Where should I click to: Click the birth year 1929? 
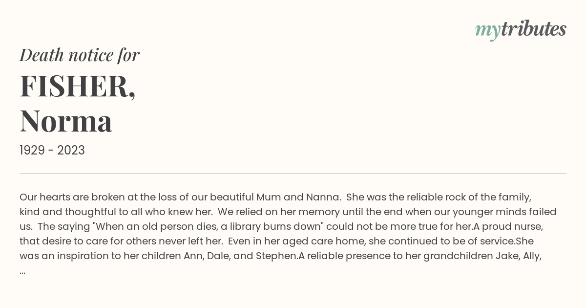32,151
